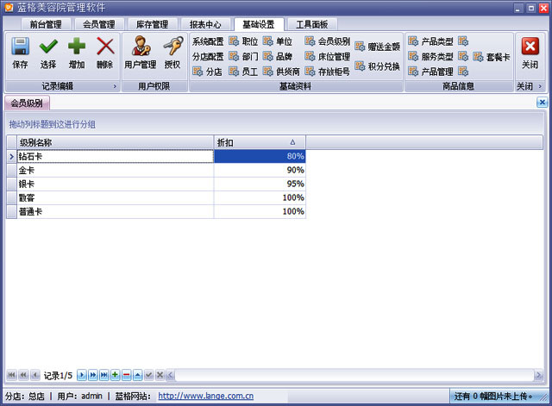552x406 pixels.
Task: Click the red X 删除 icon
Action: [105, 47]
